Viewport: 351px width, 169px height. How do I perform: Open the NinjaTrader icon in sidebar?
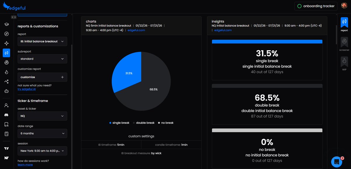tap(6, 158)
